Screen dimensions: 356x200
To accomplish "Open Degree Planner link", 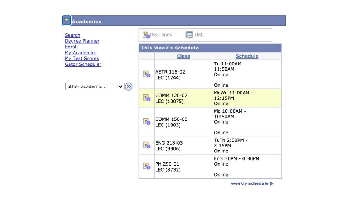I will (82, 41).
